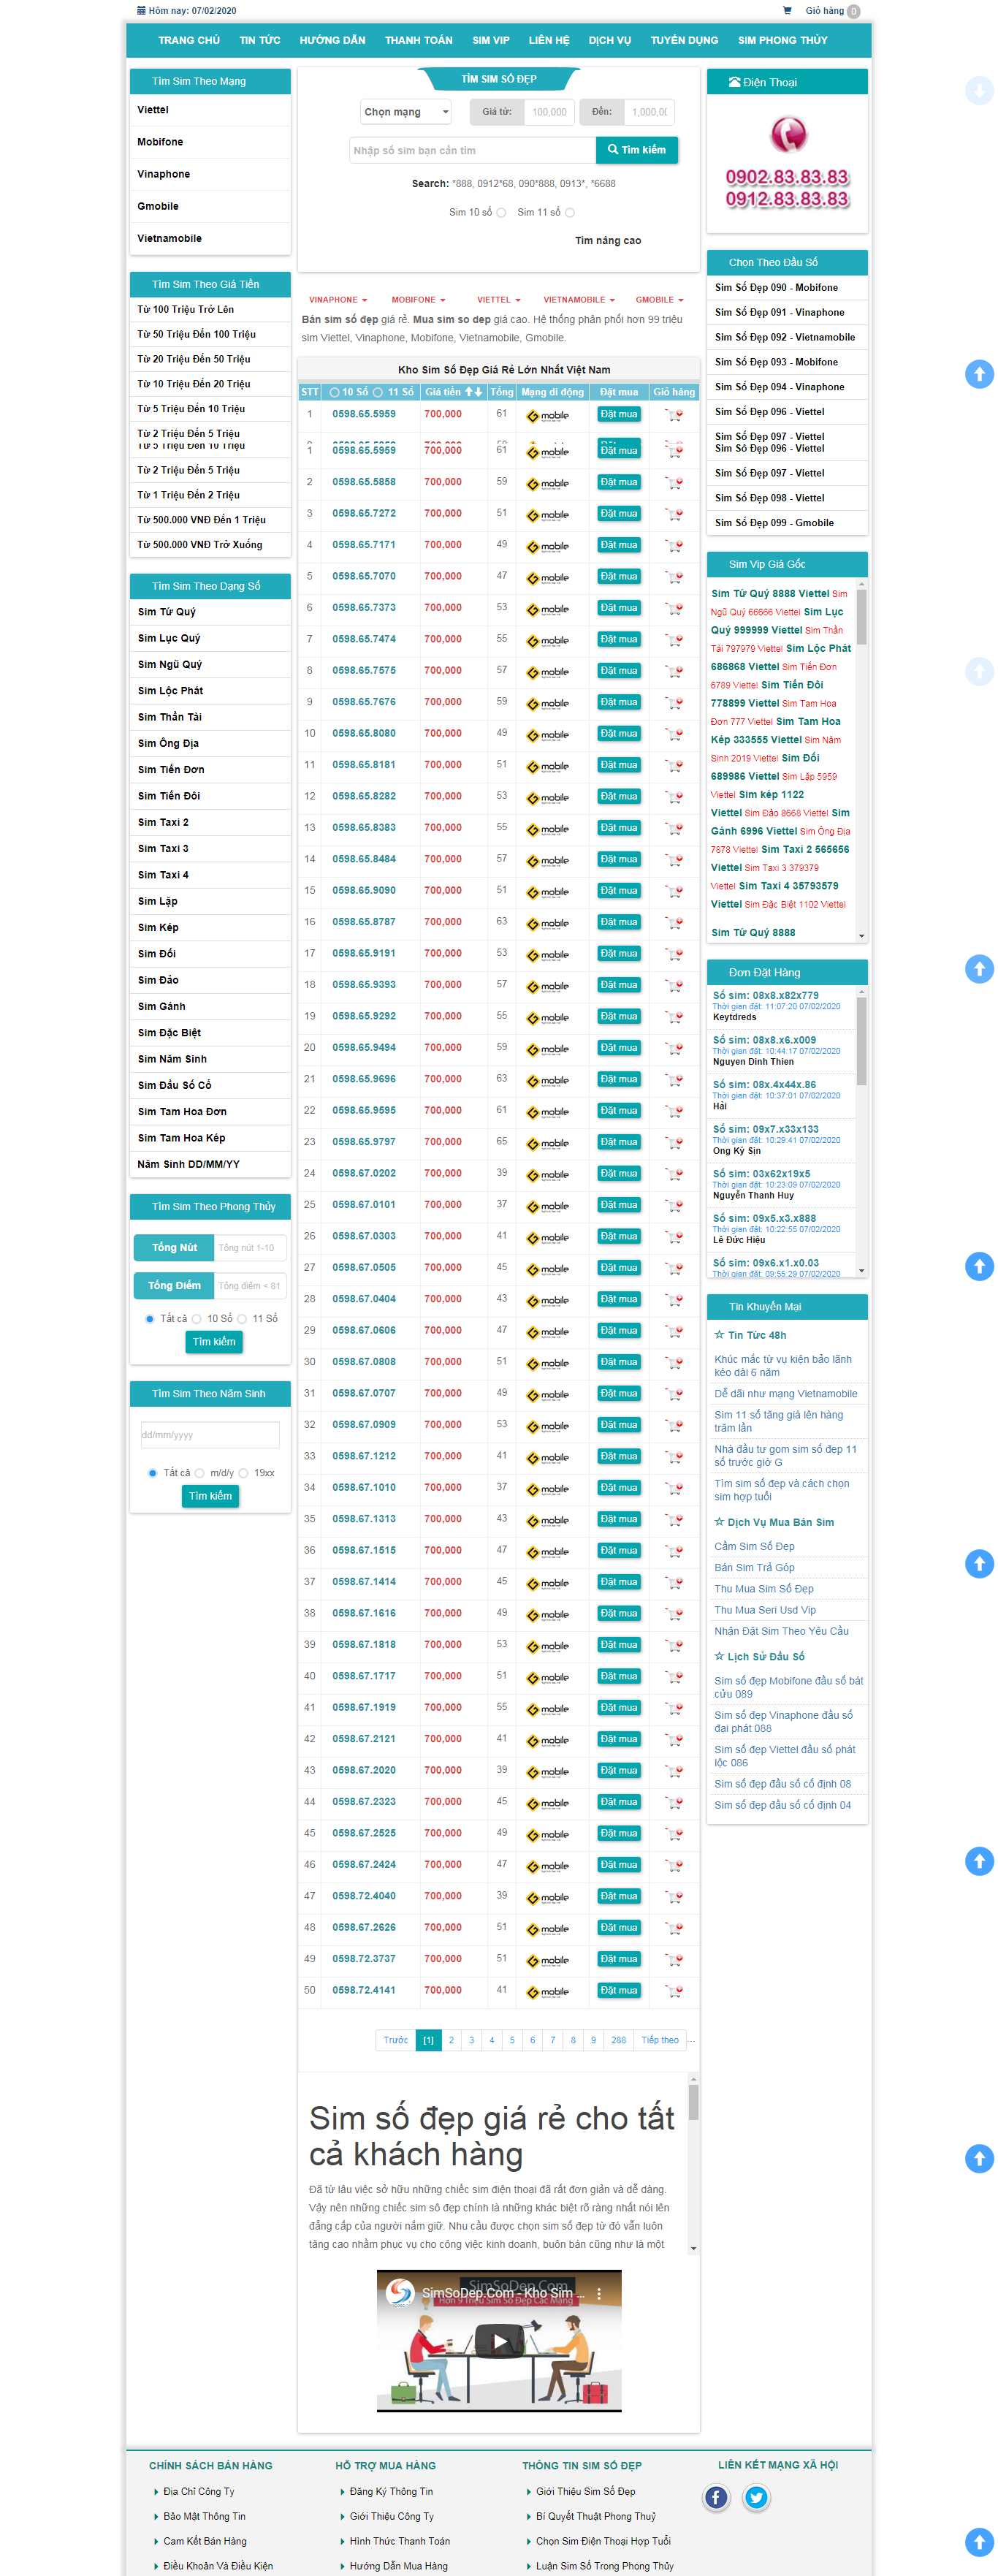Open the SIM VIP menu item
Image resolution: width=998 pixels, height=2576 pixels.
(x=490, y=41)
